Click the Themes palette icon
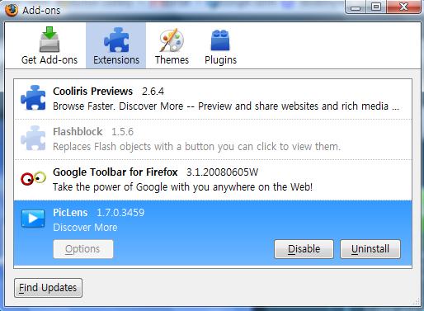This screenshot has width=424, height=311. click(x=172, y=40)
